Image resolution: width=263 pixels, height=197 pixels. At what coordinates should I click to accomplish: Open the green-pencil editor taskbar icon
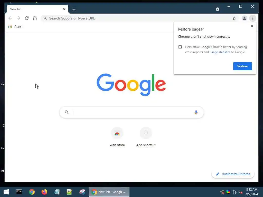pyautogui.click(x=69, y=192)
